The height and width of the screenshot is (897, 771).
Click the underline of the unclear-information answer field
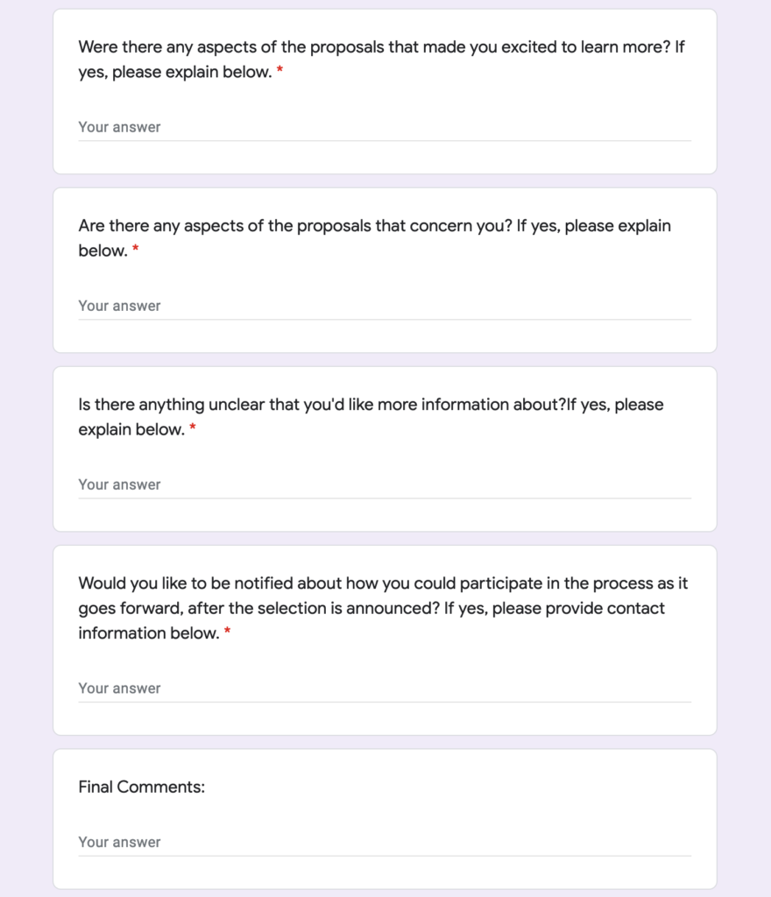point(385,498)
